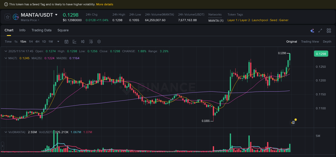The image size is (336, 157).
Task: Open more time intervals dropdown arrow
Action: pyautogui.click(x=58, y=42)
